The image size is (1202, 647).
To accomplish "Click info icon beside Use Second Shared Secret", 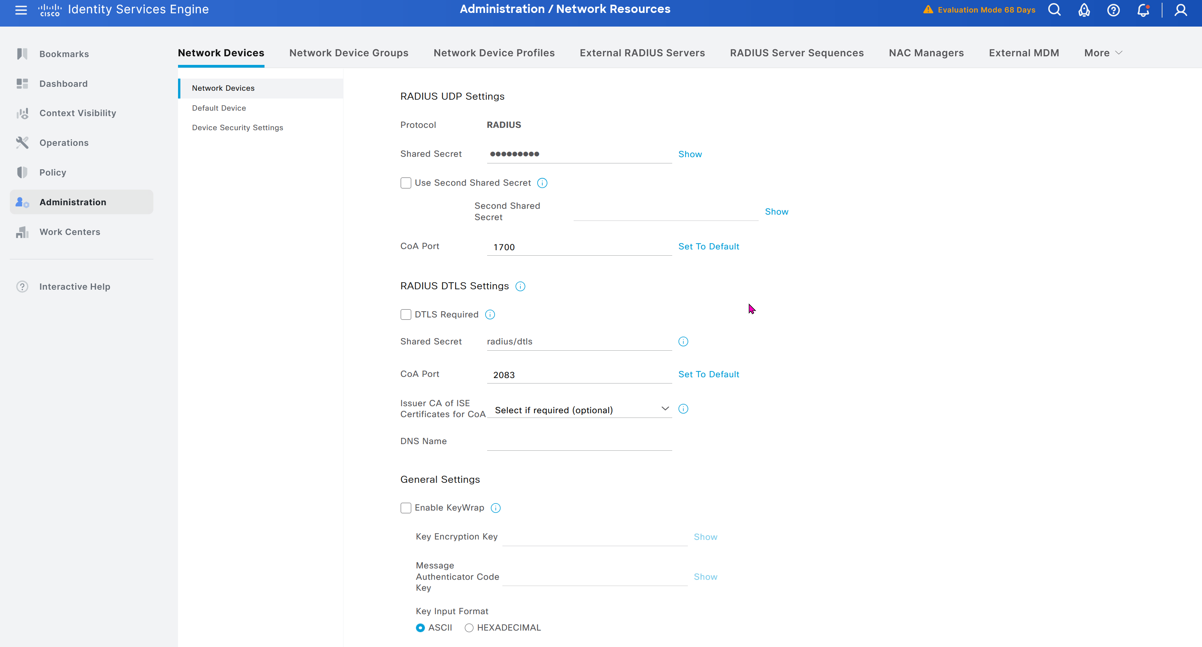I will point(542,183).
